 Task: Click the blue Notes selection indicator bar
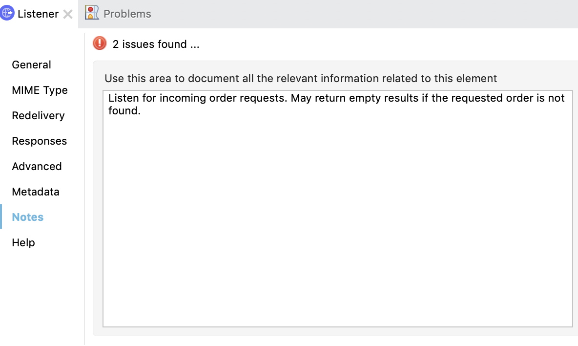[1, 217]
